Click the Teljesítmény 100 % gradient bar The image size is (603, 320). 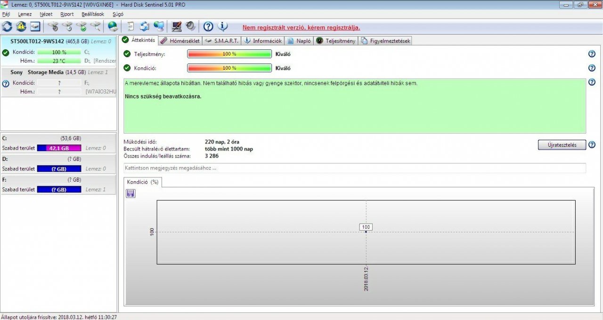point(229,54)
